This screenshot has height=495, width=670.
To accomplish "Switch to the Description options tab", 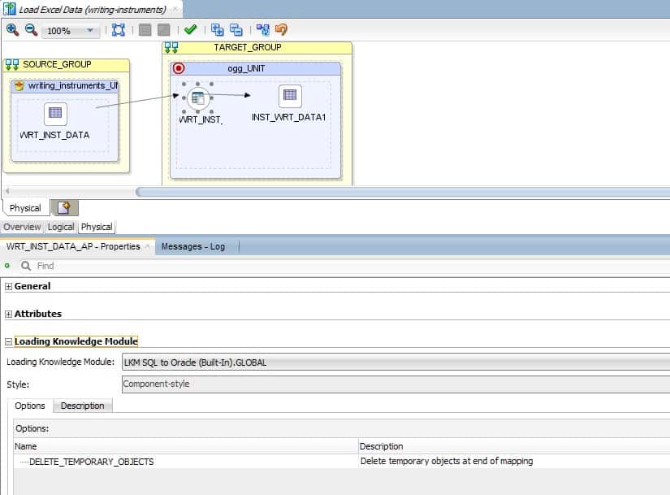I will tap(84, 406).
